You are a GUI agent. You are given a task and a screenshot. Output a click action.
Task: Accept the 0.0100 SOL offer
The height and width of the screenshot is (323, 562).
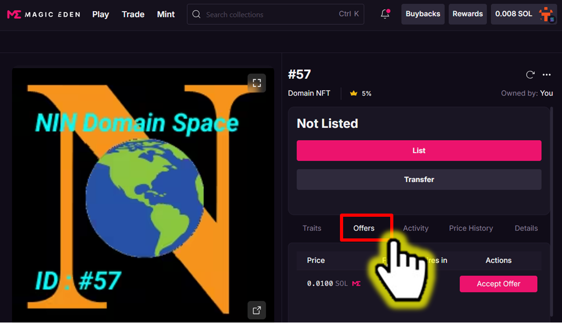coord(498,284)
